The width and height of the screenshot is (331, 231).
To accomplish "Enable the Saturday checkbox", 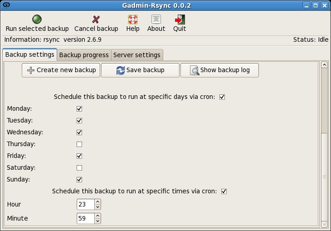I will coord(79,168).
